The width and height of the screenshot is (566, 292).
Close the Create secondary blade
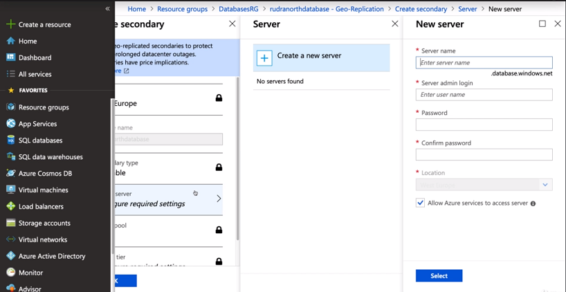pyautogui.click(x=232, y=24)
